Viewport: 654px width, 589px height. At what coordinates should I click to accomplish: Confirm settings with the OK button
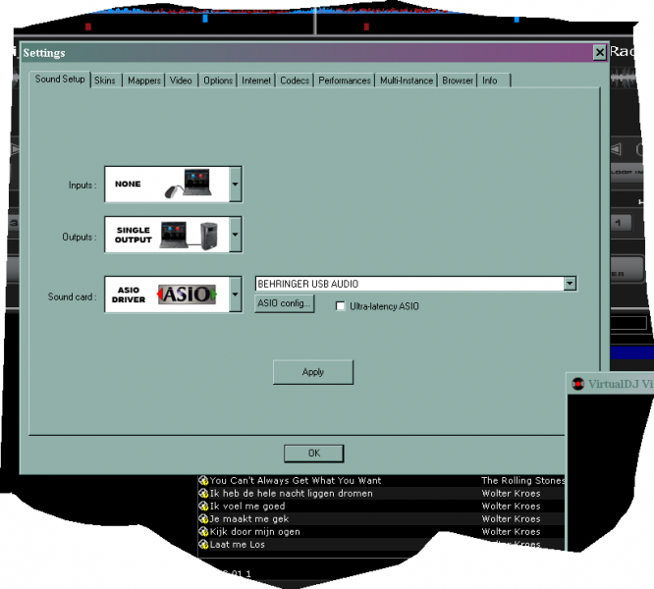click(313, 454)
